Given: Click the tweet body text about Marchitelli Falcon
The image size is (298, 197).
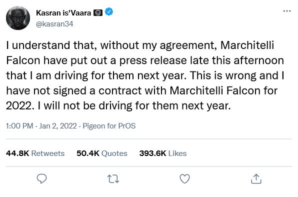Looking at the screenshot, I should coord(145,75).
